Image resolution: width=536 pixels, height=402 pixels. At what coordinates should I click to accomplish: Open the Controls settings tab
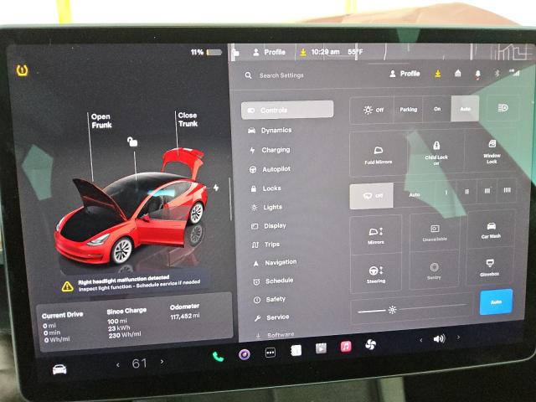point(287,110)
